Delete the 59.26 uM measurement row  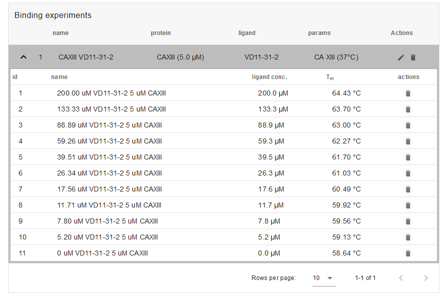(408, 141)
